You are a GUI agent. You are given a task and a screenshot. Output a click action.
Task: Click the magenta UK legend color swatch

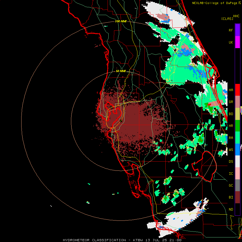(x=237, y=42)
